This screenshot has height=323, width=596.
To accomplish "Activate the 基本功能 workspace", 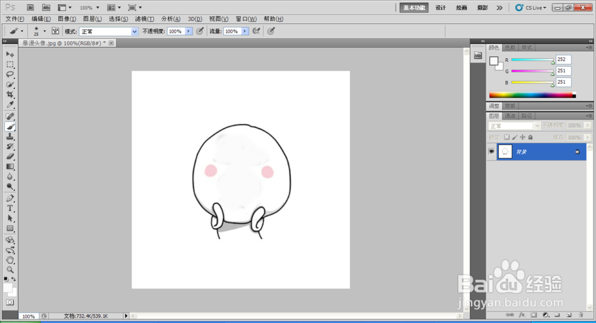I will [x=414, y=8].
